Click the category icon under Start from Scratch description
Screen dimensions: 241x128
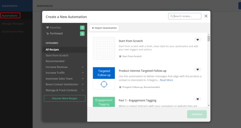120,56
